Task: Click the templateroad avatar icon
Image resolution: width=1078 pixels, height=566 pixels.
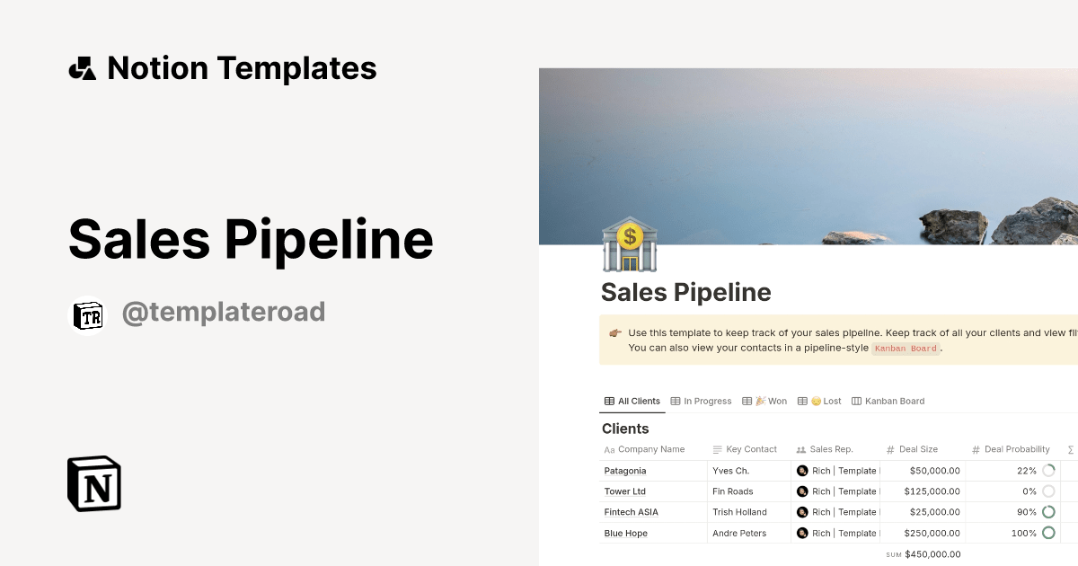Action: point(87,314)
